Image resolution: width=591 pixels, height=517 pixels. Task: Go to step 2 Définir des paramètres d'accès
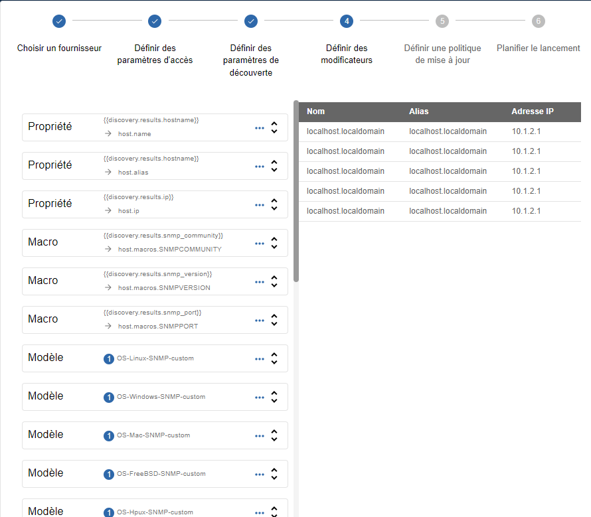(155, 21)
